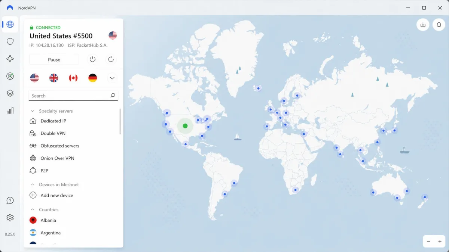Click the search magnifier icon
449x252 pixels.
(x=113, y=96)
